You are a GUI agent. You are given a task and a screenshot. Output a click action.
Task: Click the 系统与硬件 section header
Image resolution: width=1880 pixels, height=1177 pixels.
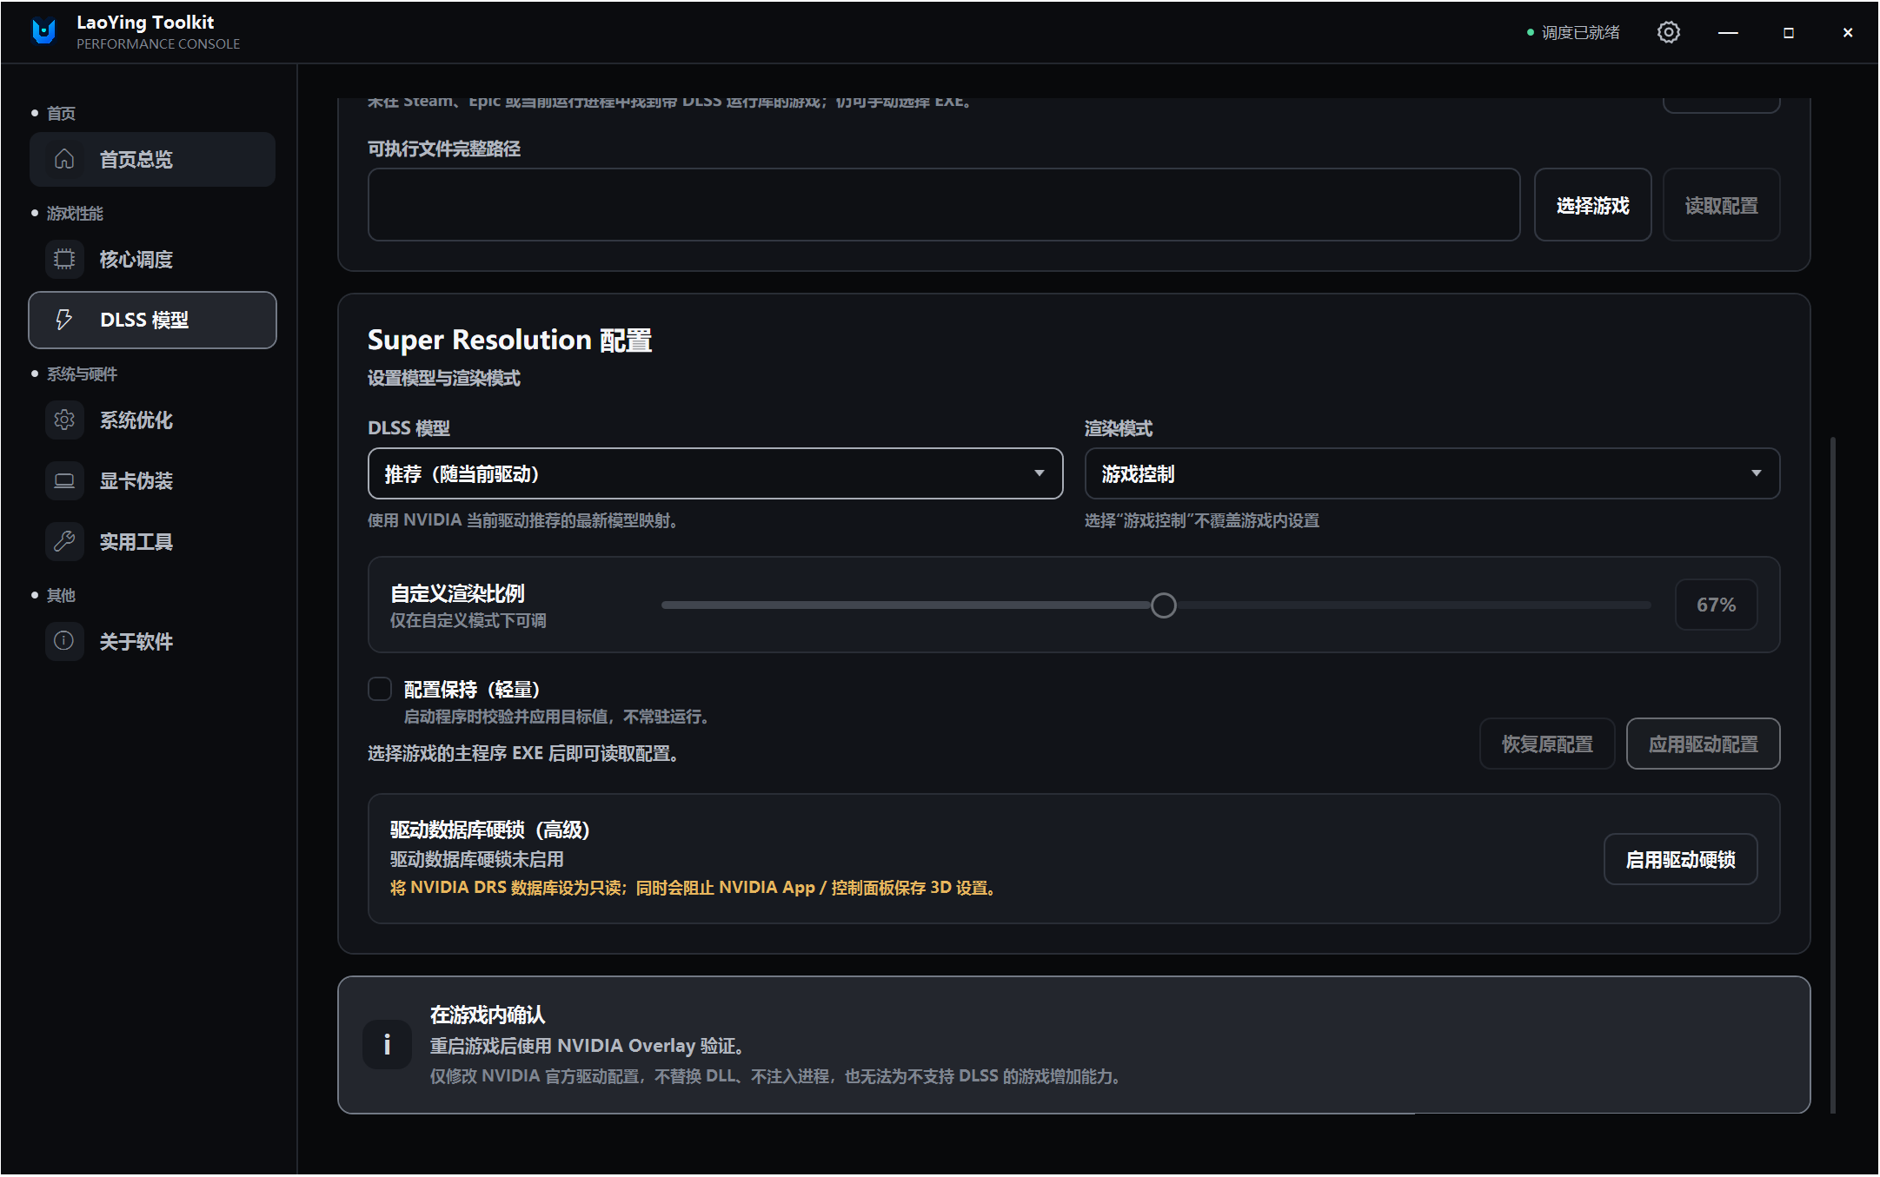click(x=82, y=374)
